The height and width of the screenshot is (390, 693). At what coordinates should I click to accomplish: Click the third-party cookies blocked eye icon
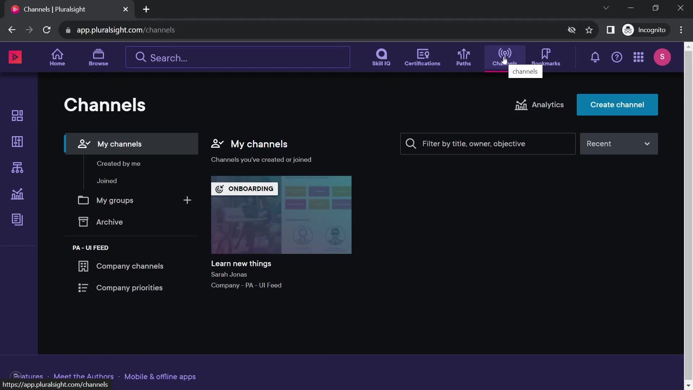571,30
